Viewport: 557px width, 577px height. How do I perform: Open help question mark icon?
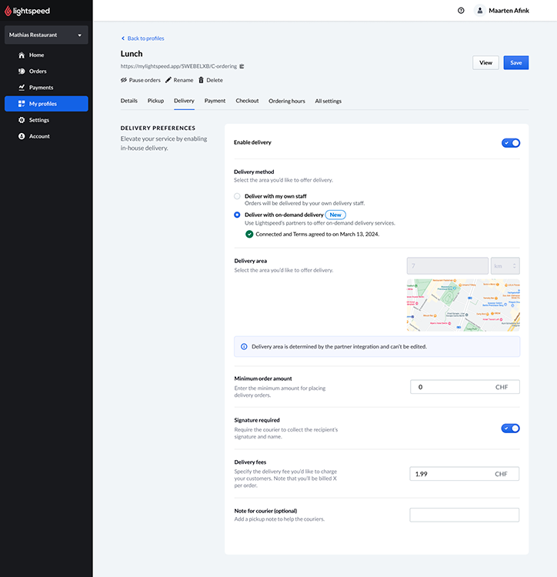click(461, 11)
